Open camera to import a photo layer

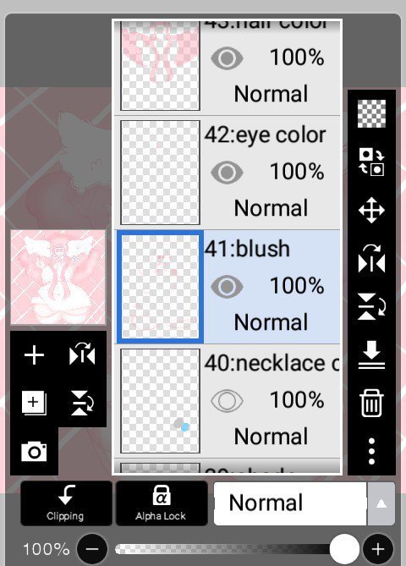(x=34, y=452)
